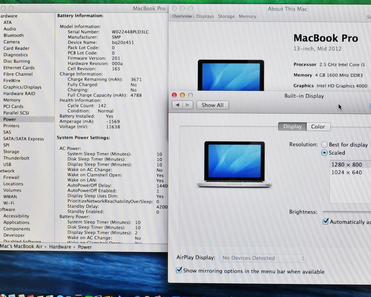Select Hardware RAID in the sidebar
This screenshot has height=297, width=371.
pos(19,94)
